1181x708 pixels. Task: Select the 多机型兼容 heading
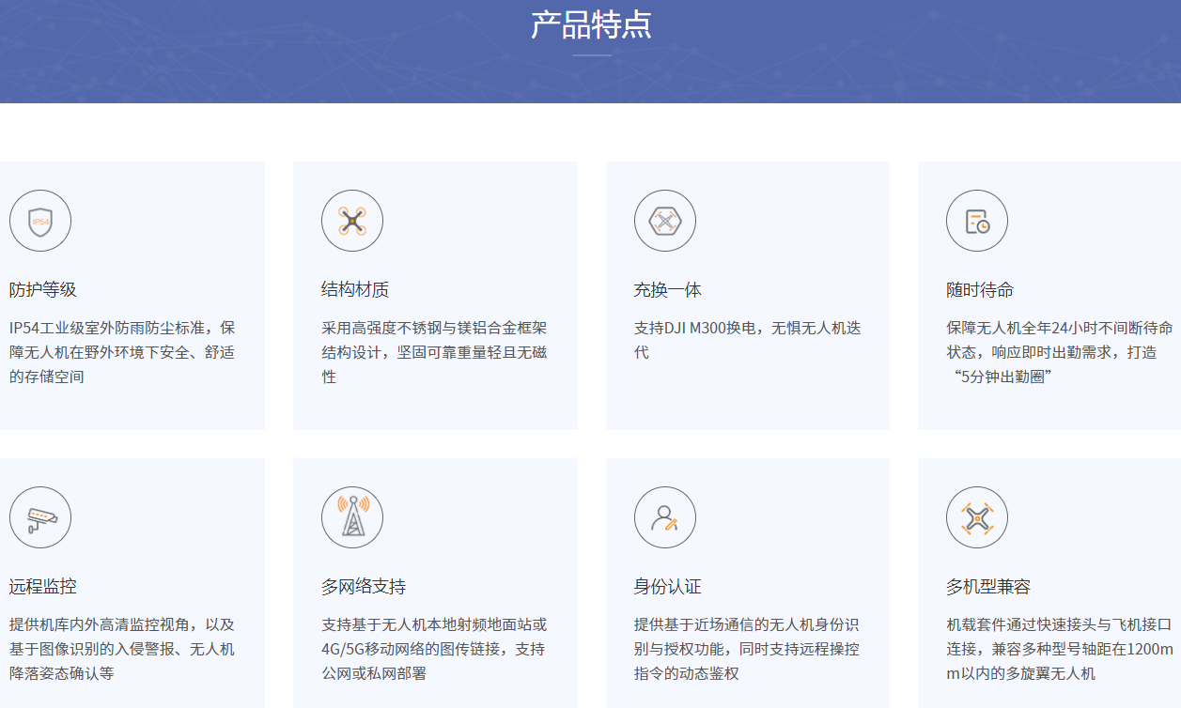coord(988,587)
